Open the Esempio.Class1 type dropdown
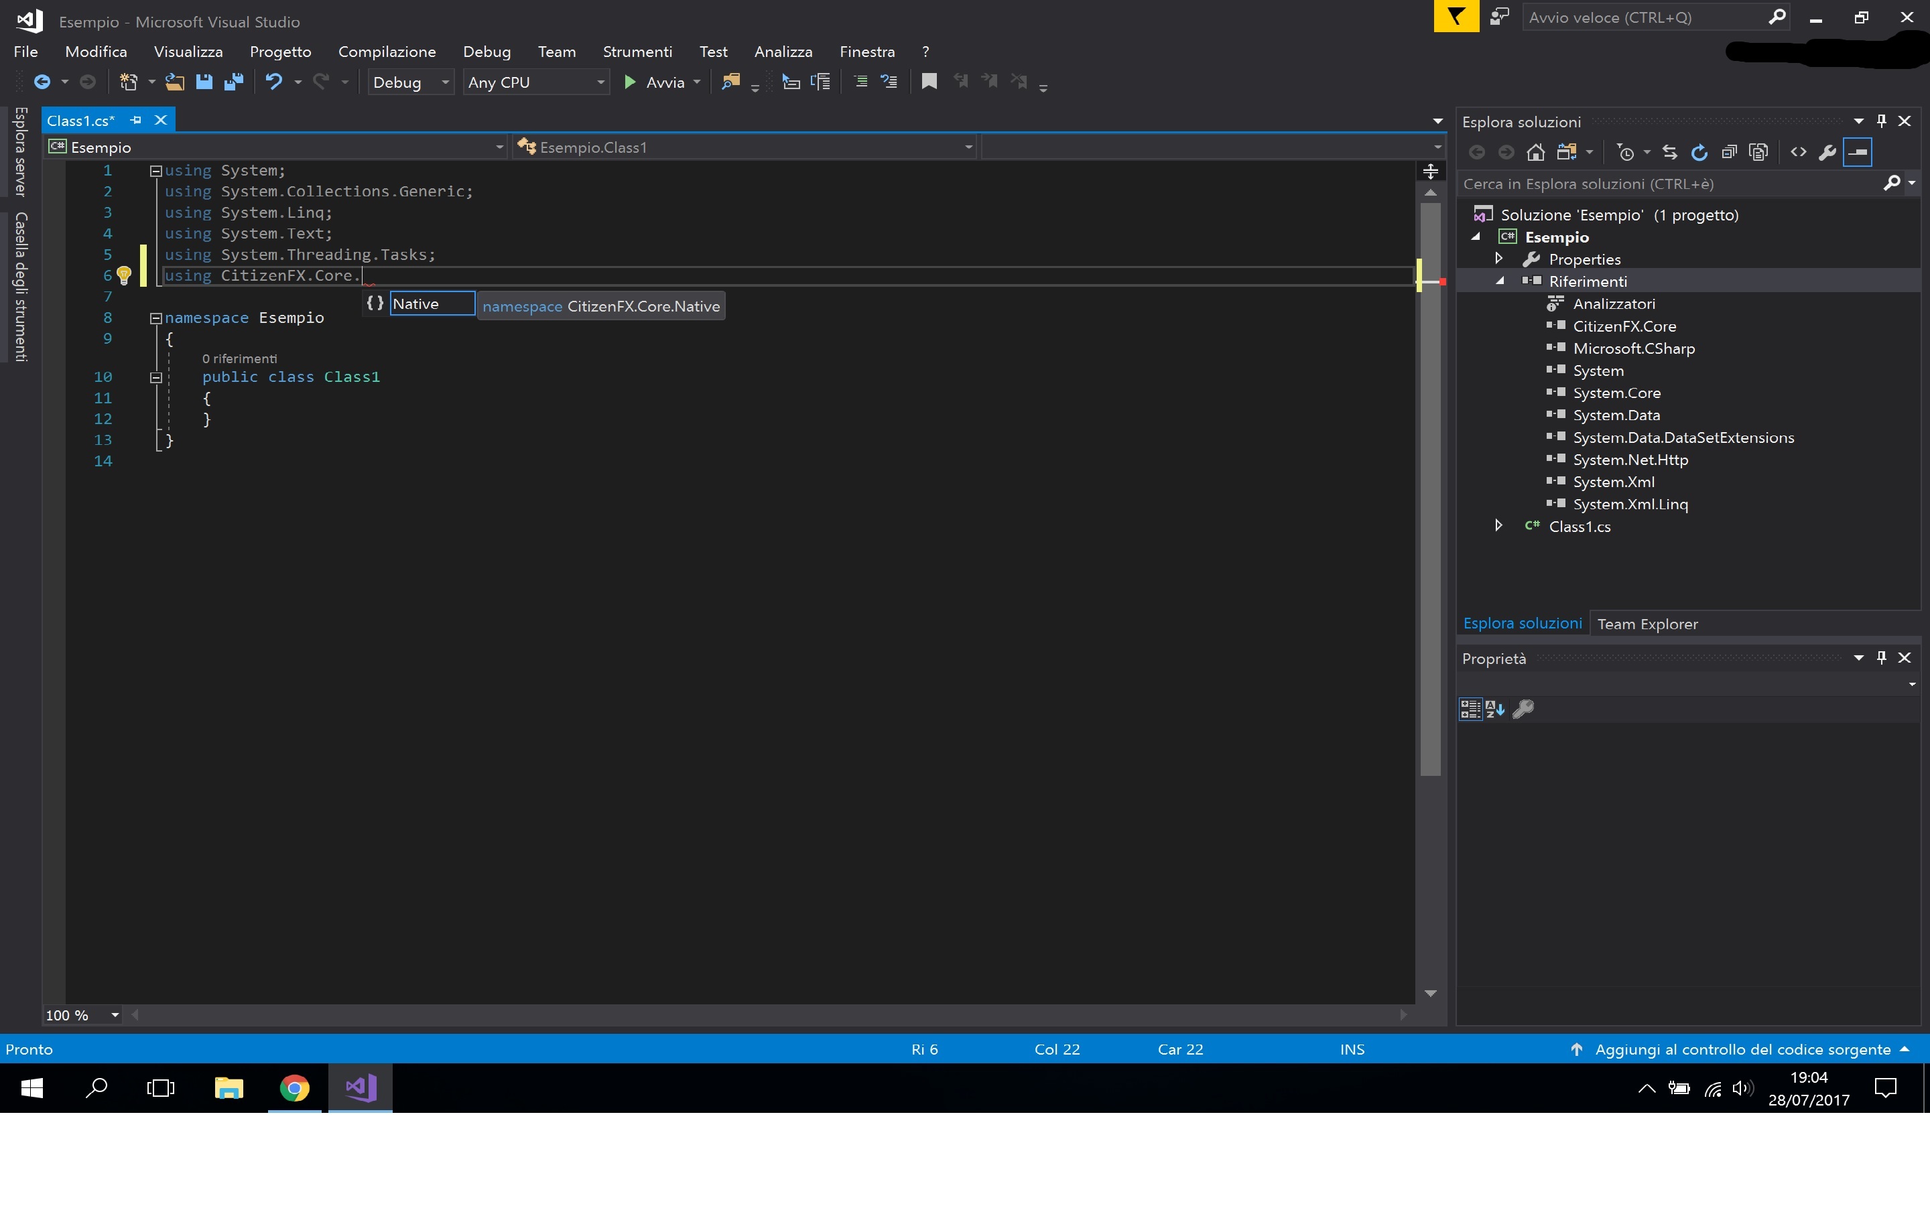This screenshot has height=1206, width=1930. (744, 147)
